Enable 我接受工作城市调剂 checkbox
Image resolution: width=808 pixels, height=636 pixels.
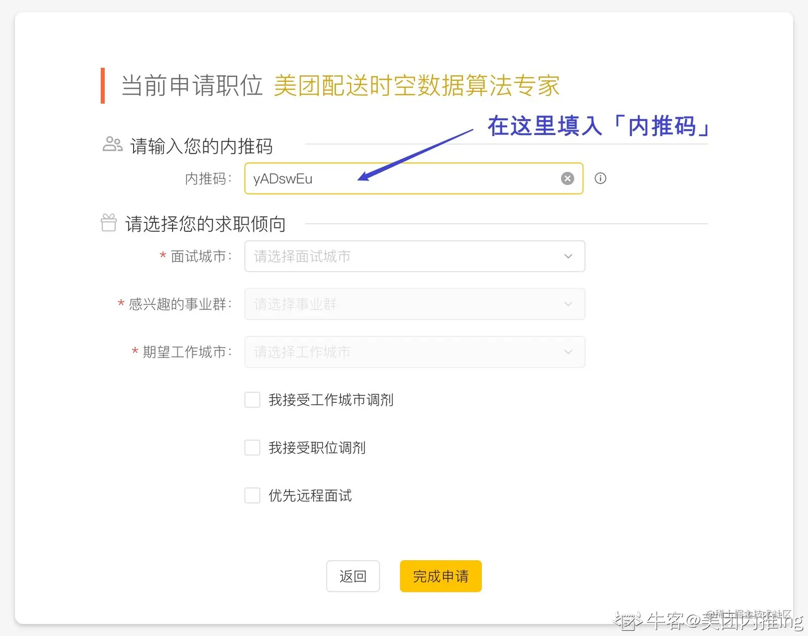point(252,399)
